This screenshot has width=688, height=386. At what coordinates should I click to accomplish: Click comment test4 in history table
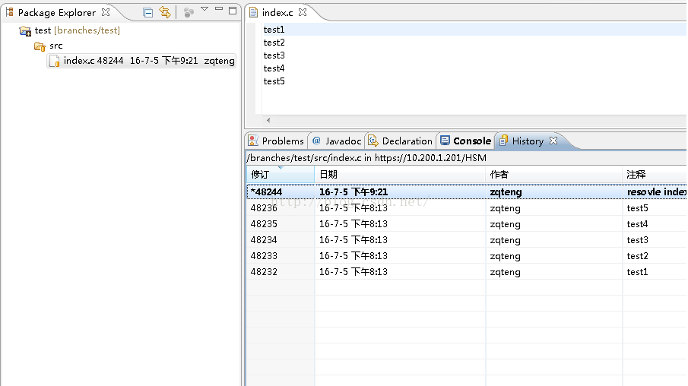[x=638, y=224]
